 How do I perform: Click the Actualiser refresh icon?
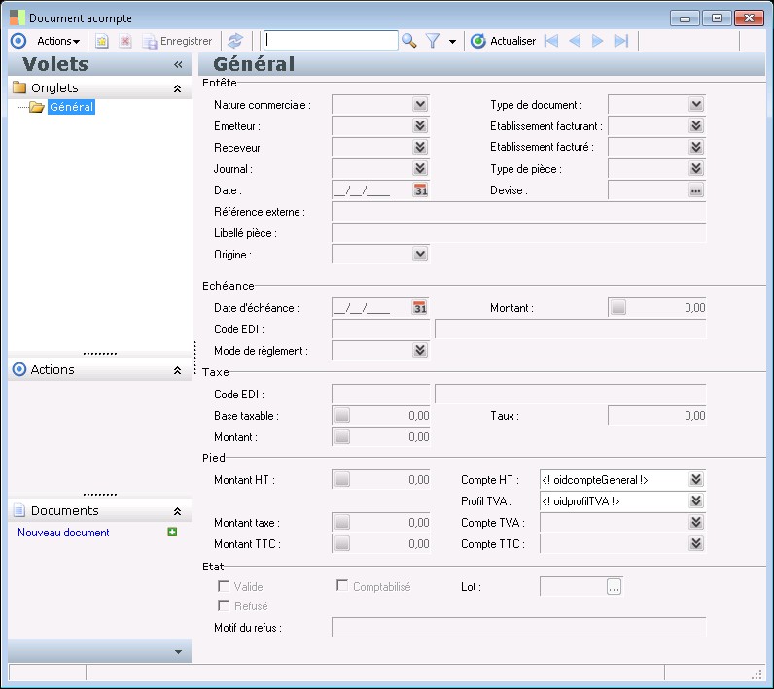tap(478, 41)
